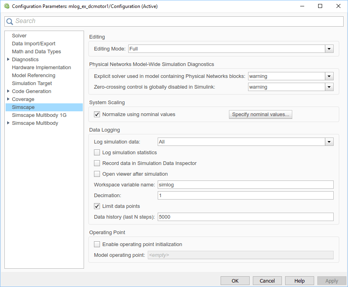
Task: Open Zero-crossing control diagnostic dropdown
Action: [329, 87]
